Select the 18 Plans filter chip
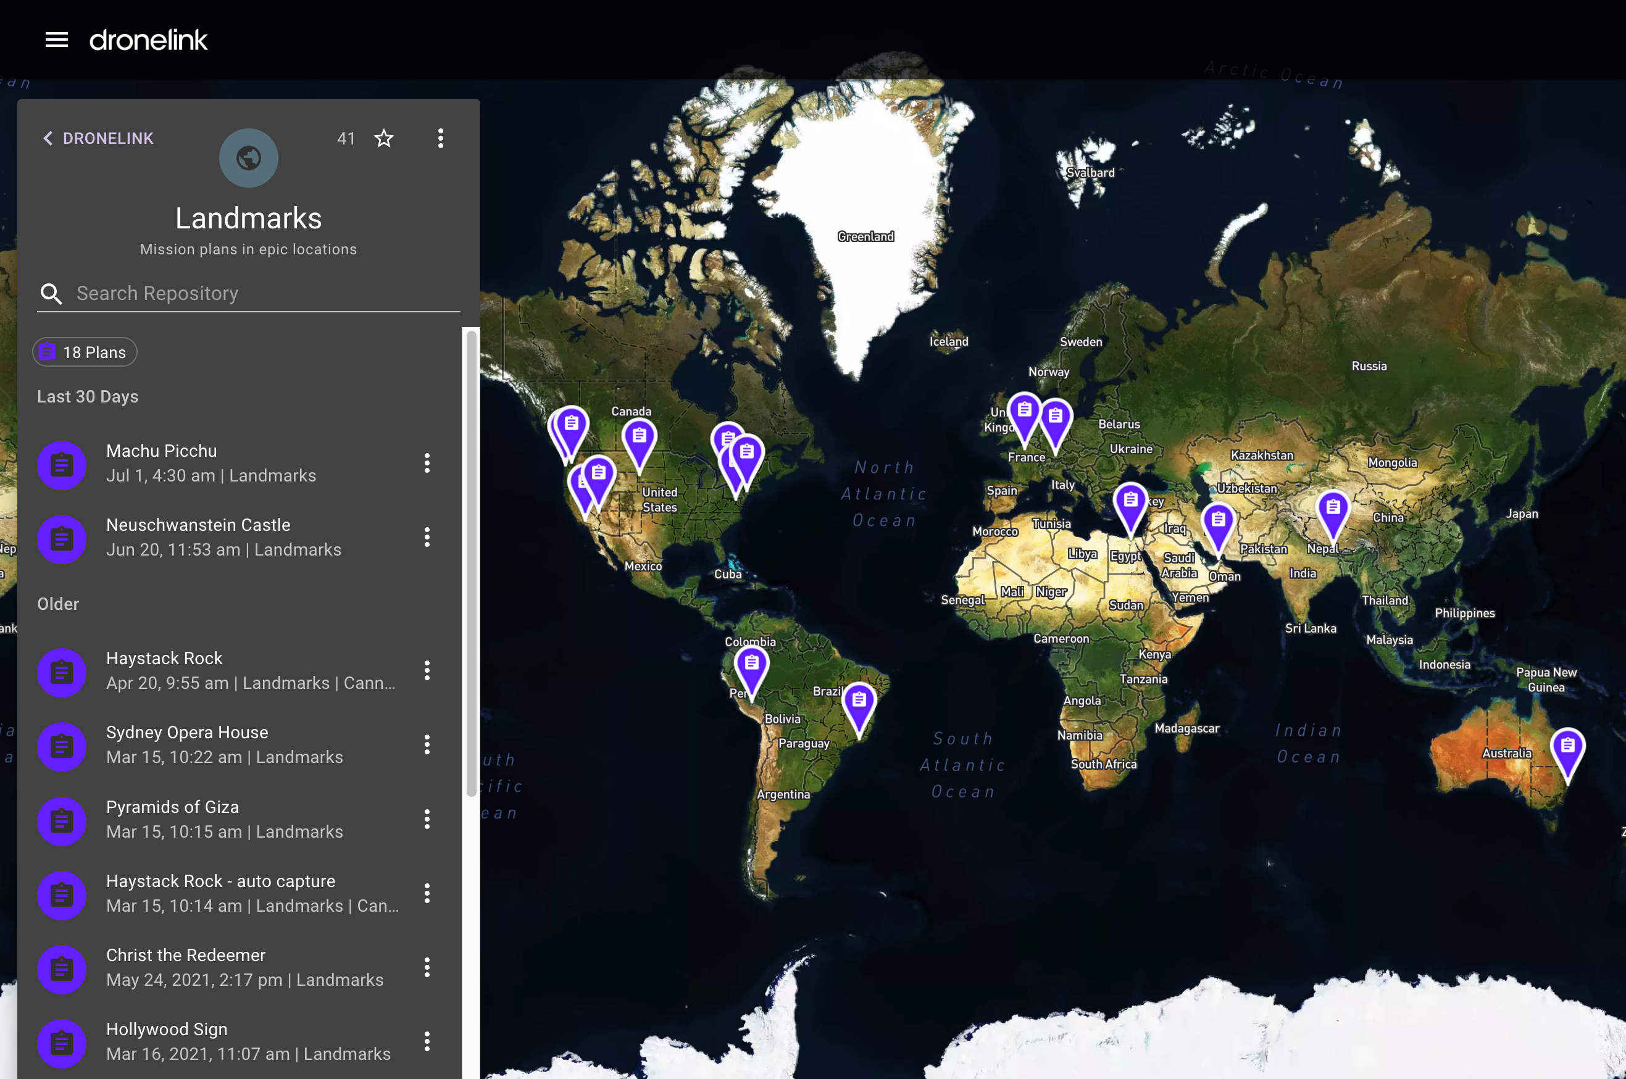 (85, 352)
